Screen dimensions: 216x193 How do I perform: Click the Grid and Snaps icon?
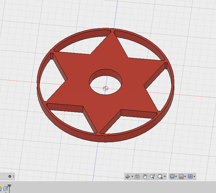coord(181,177)
